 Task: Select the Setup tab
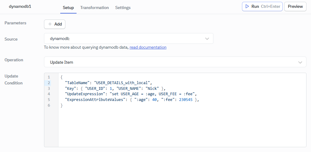tap(68, 8)
